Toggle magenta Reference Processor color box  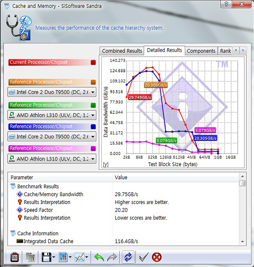pyautogui.click(x=93, y=149)
